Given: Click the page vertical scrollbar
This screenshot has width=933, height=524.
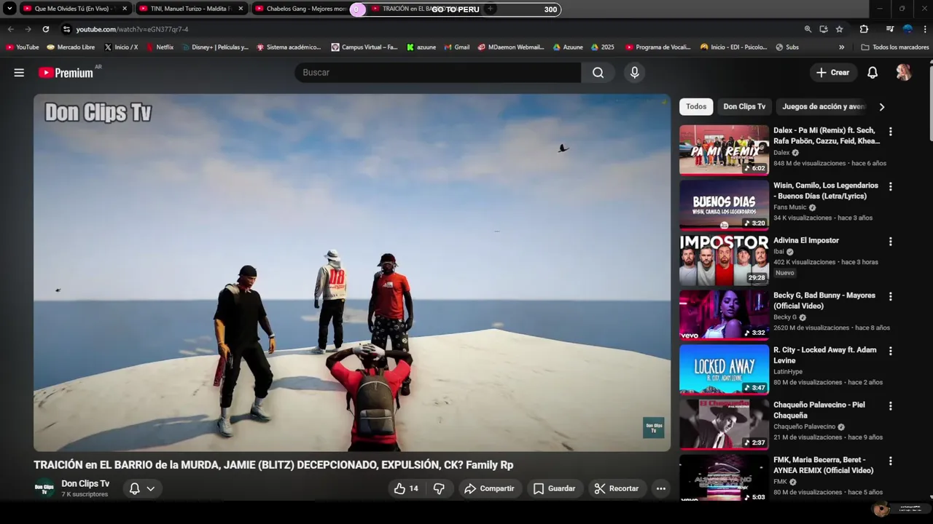Looking at the screenshot, I should (x=930, y=102).
